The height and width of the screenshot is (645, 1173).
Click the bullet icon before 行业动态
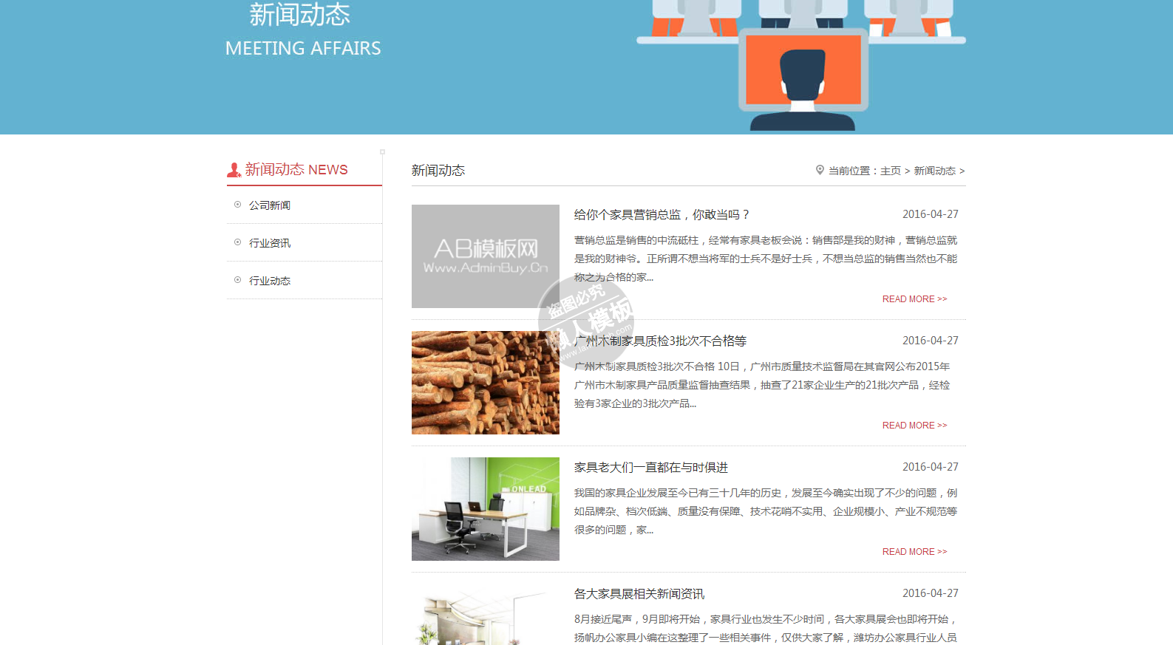pos(237,280)
